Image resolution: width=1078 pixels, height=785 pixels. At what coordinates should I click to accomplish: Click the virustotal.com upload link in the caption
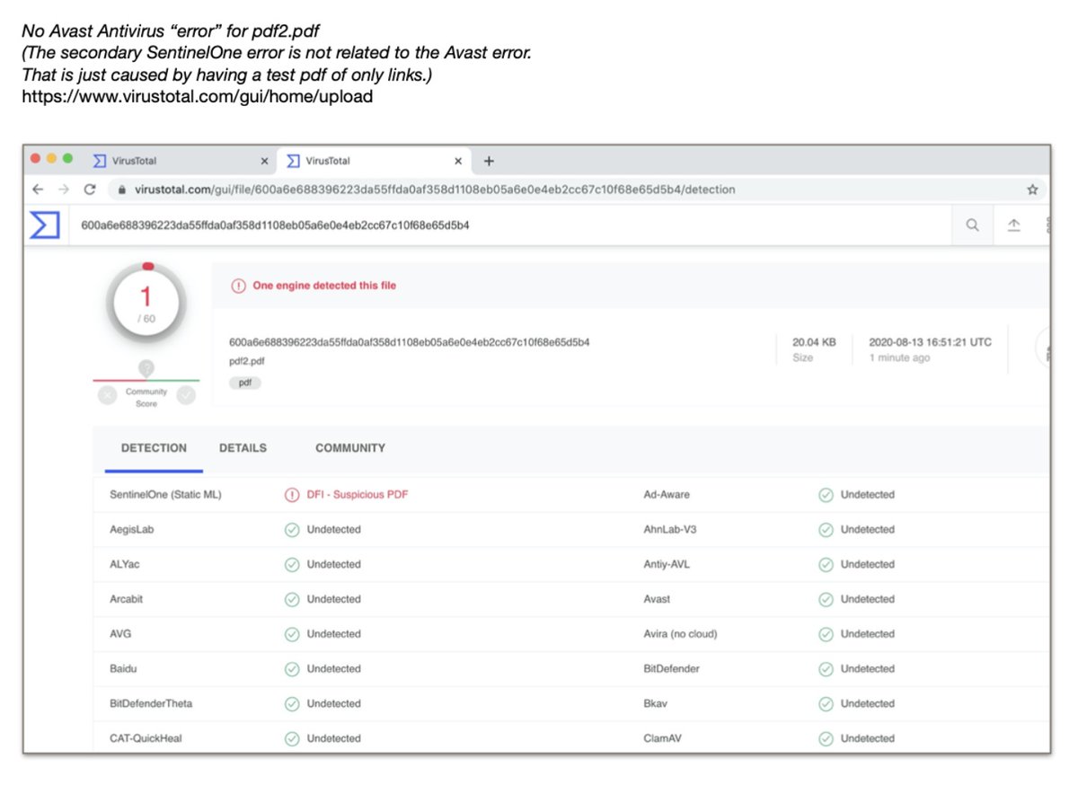pyautogui.click(x=197, y=96)
